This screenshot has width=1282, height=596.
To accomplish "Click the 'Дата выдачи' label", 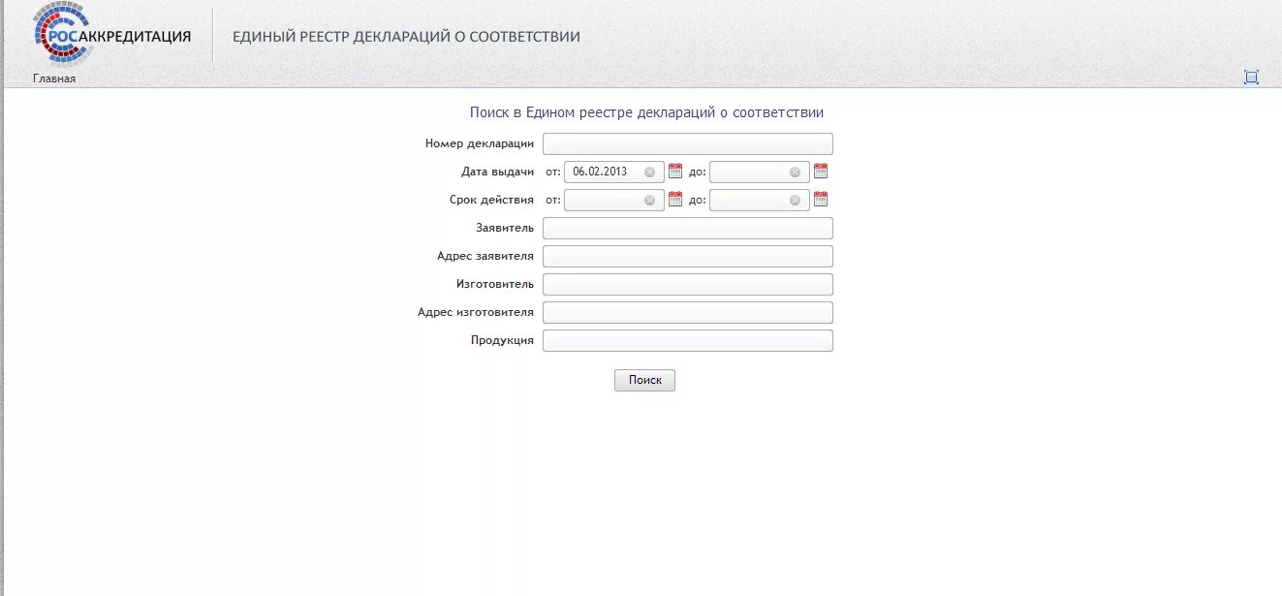I will [498, 172].
